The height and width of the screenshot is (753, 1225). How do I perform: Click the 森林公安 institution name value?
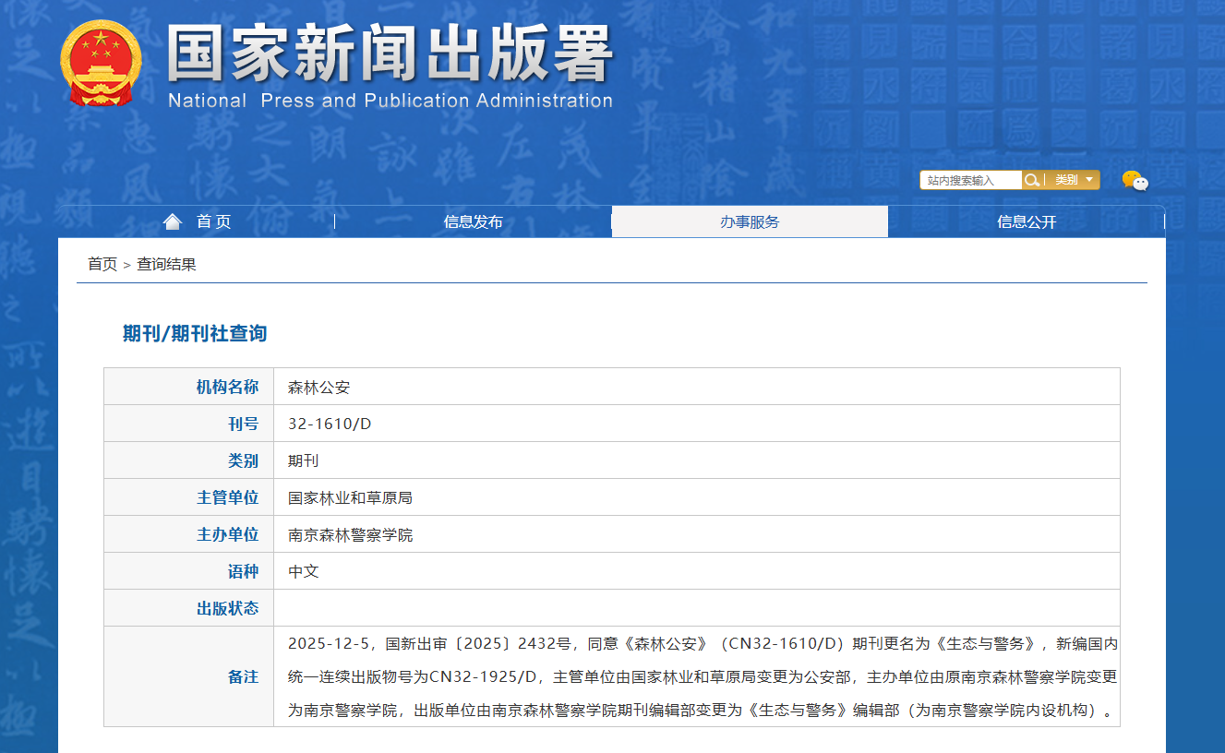coord(318,388)
